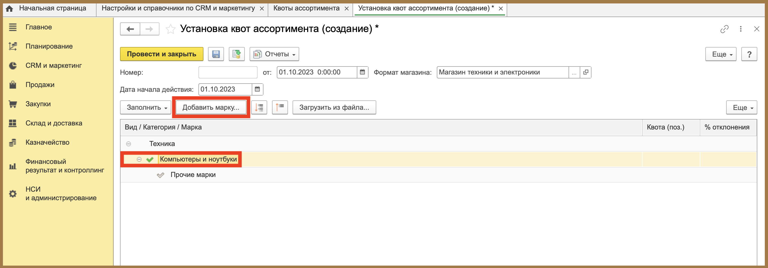The image size is (768, 268).
Task: Open the Закупки section
Action: 38,104
